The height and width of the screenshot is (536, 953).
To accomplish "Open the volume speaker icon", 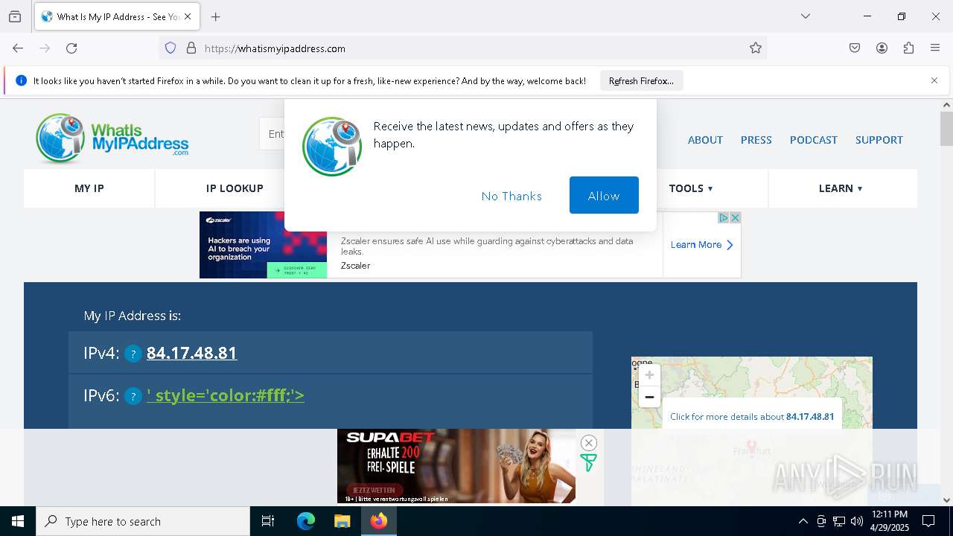I will coord(857,521).
